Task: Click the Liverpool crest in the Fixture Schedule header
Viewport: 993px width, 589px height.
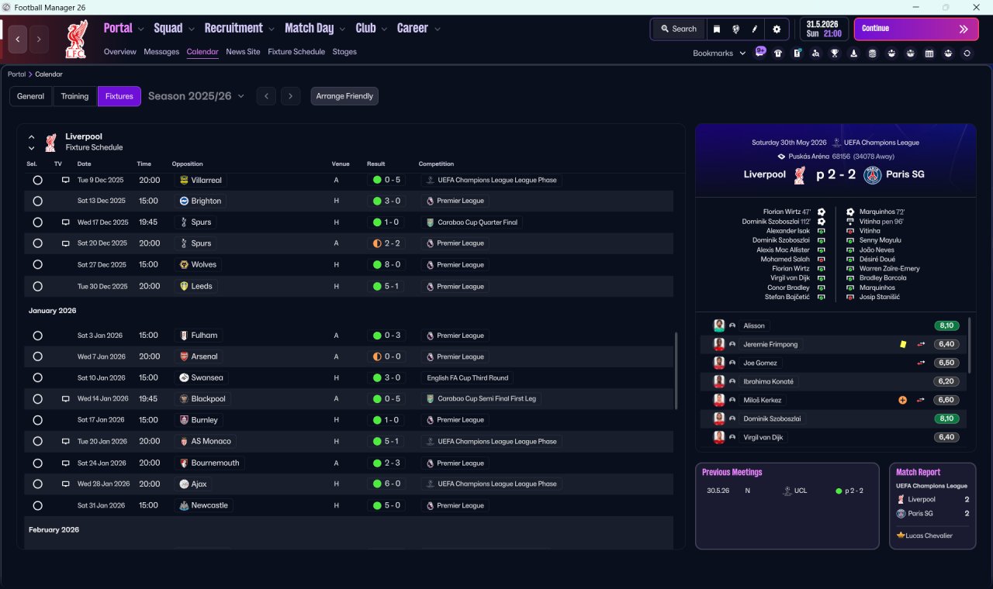Action: coord(50,142)
